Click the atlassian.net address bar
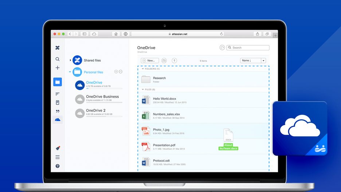The height and width of the screenshot is (192, 341). pos(178,34)
